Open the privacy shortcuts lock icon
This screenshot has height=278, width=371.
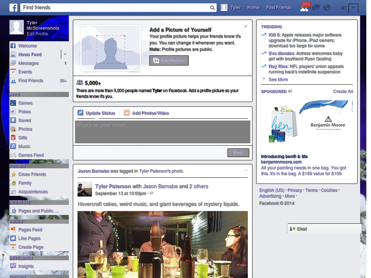coord(343,8)
